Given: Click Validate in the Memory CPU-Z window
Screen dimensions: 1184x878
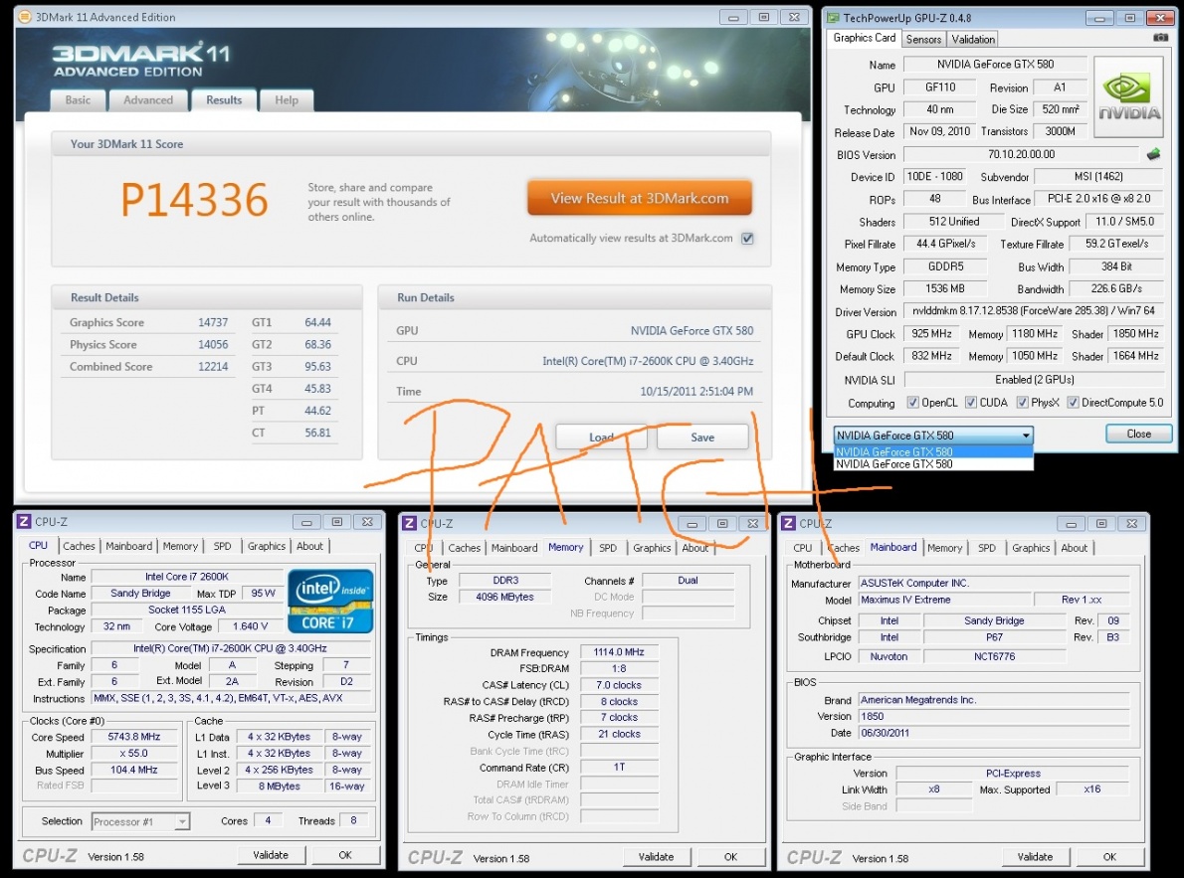Looking at the screenshot, I should point(656,856).
